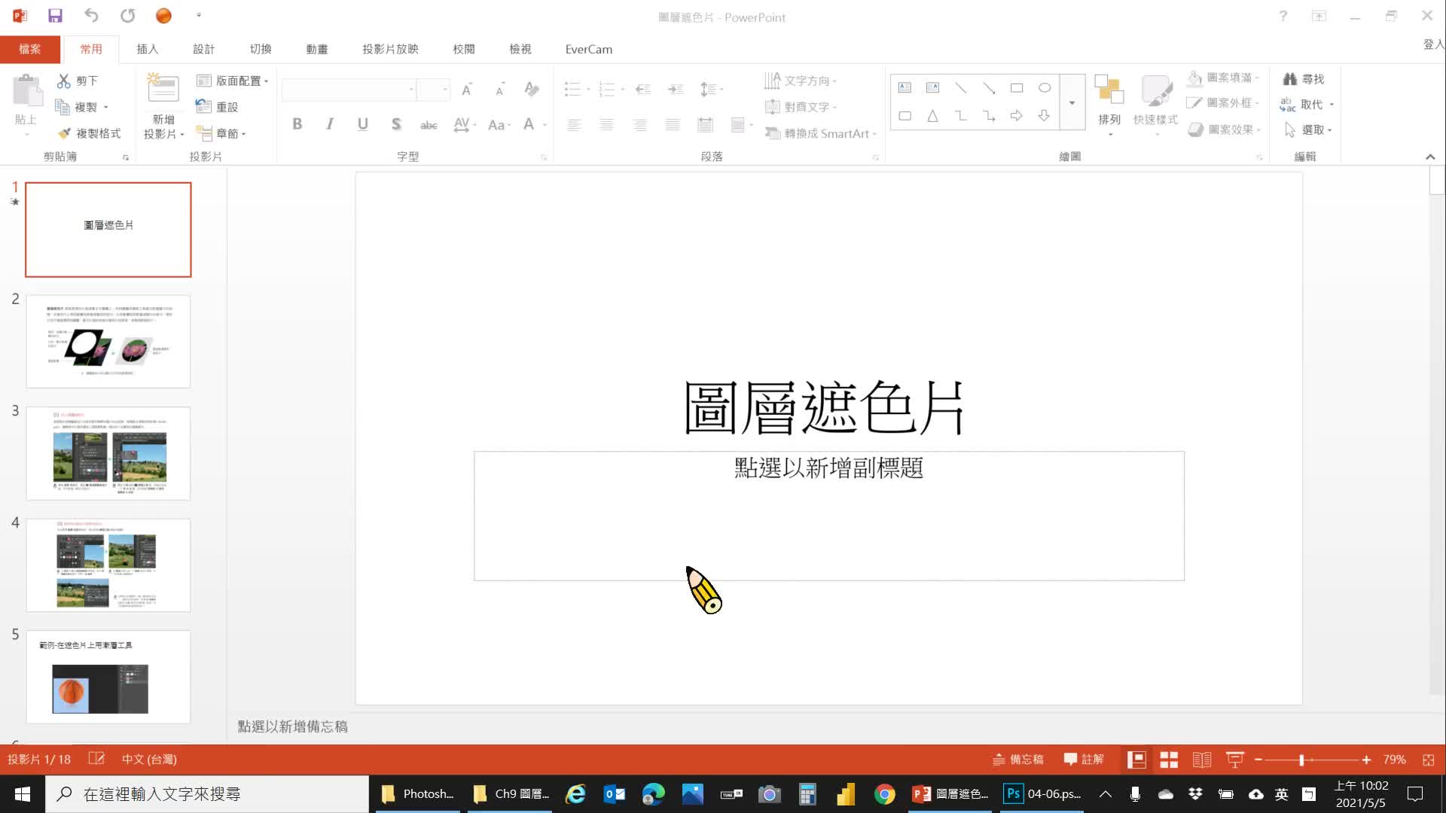Image resolution: width=1446 pixels, height=813 pixels.
Task: Toggle Bold formatting
Action: [297, 125]
